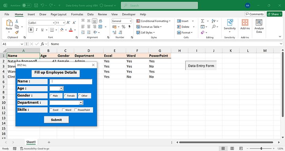Click the Submit button in the form

(56, 120)
